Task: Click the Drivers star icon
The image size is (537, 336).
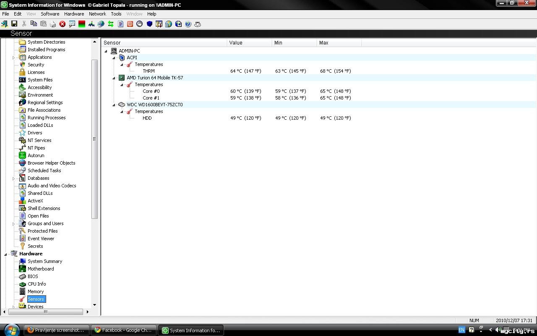Action: click(23, 133)
